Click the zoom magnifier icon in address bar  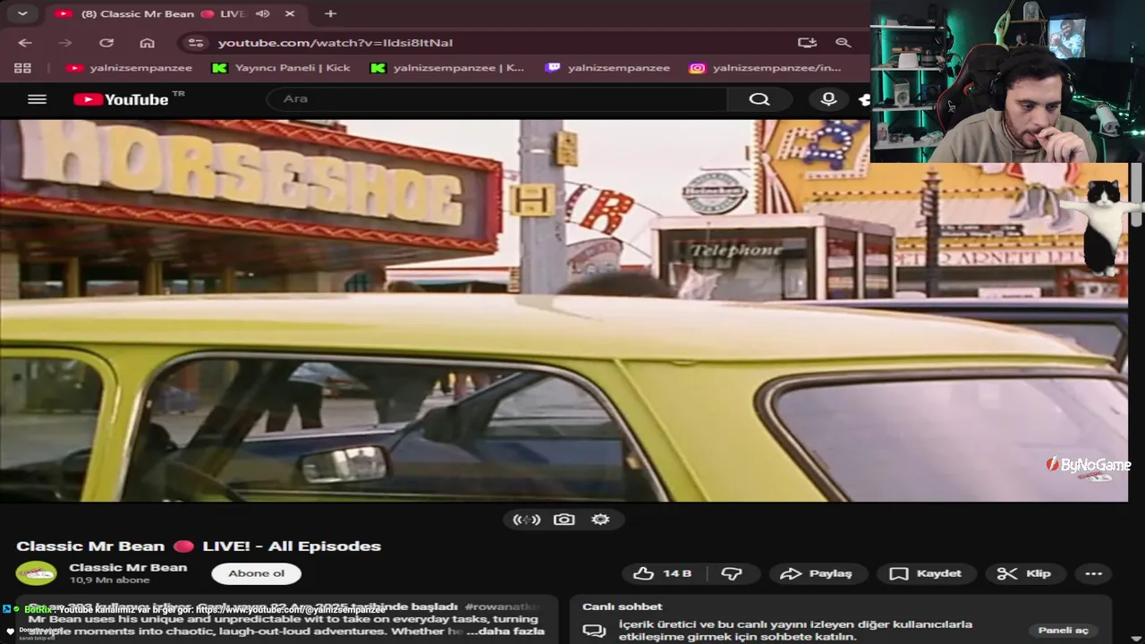843,42
